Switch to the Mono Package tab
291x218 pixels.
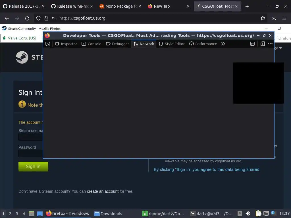120,6
